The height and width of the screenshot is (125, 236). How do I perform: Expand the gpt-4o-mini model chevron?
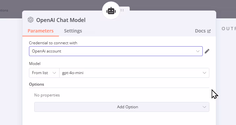click(x=204, y=73)
